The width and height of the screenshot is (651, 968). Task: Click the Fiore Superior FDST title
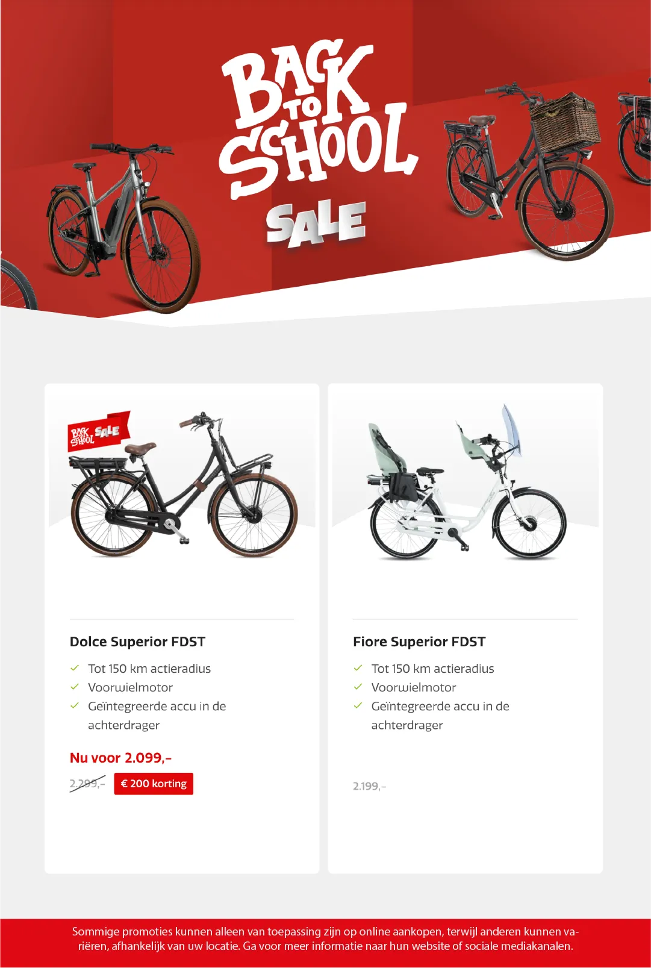419,642
